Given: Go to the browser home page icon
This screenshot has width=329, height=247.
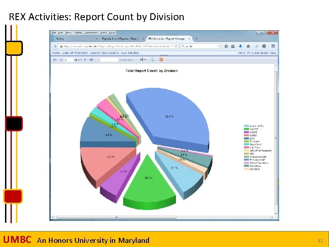Looking at the screenshot, I should point(248,46).
